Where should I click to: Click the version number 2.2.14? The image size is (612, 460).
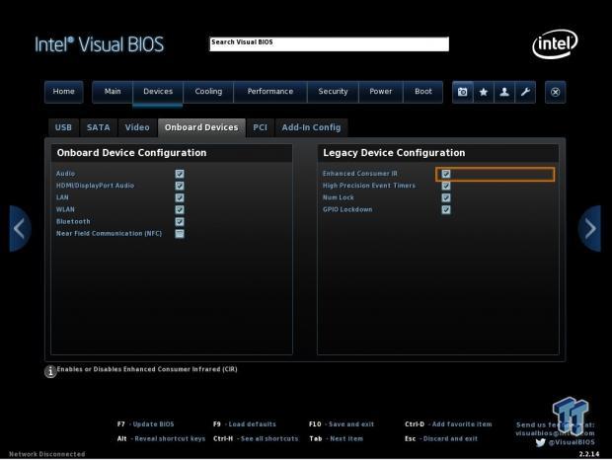[589, 454]
